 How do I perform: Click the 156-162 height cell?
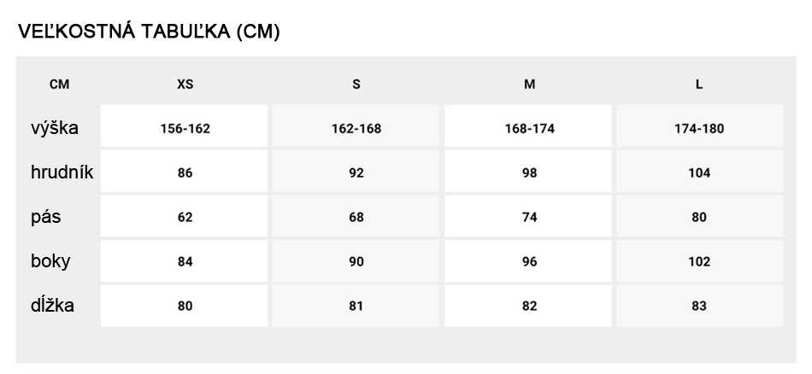tap(185, 126)
